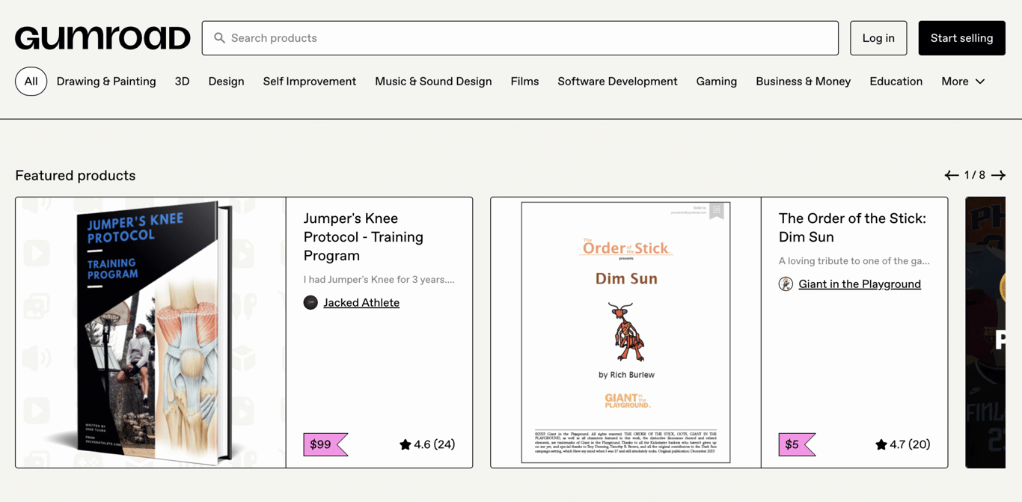Viewport: 1022px width, 502px height.
Task: Click the search magnifier icon
Action: 219,38
